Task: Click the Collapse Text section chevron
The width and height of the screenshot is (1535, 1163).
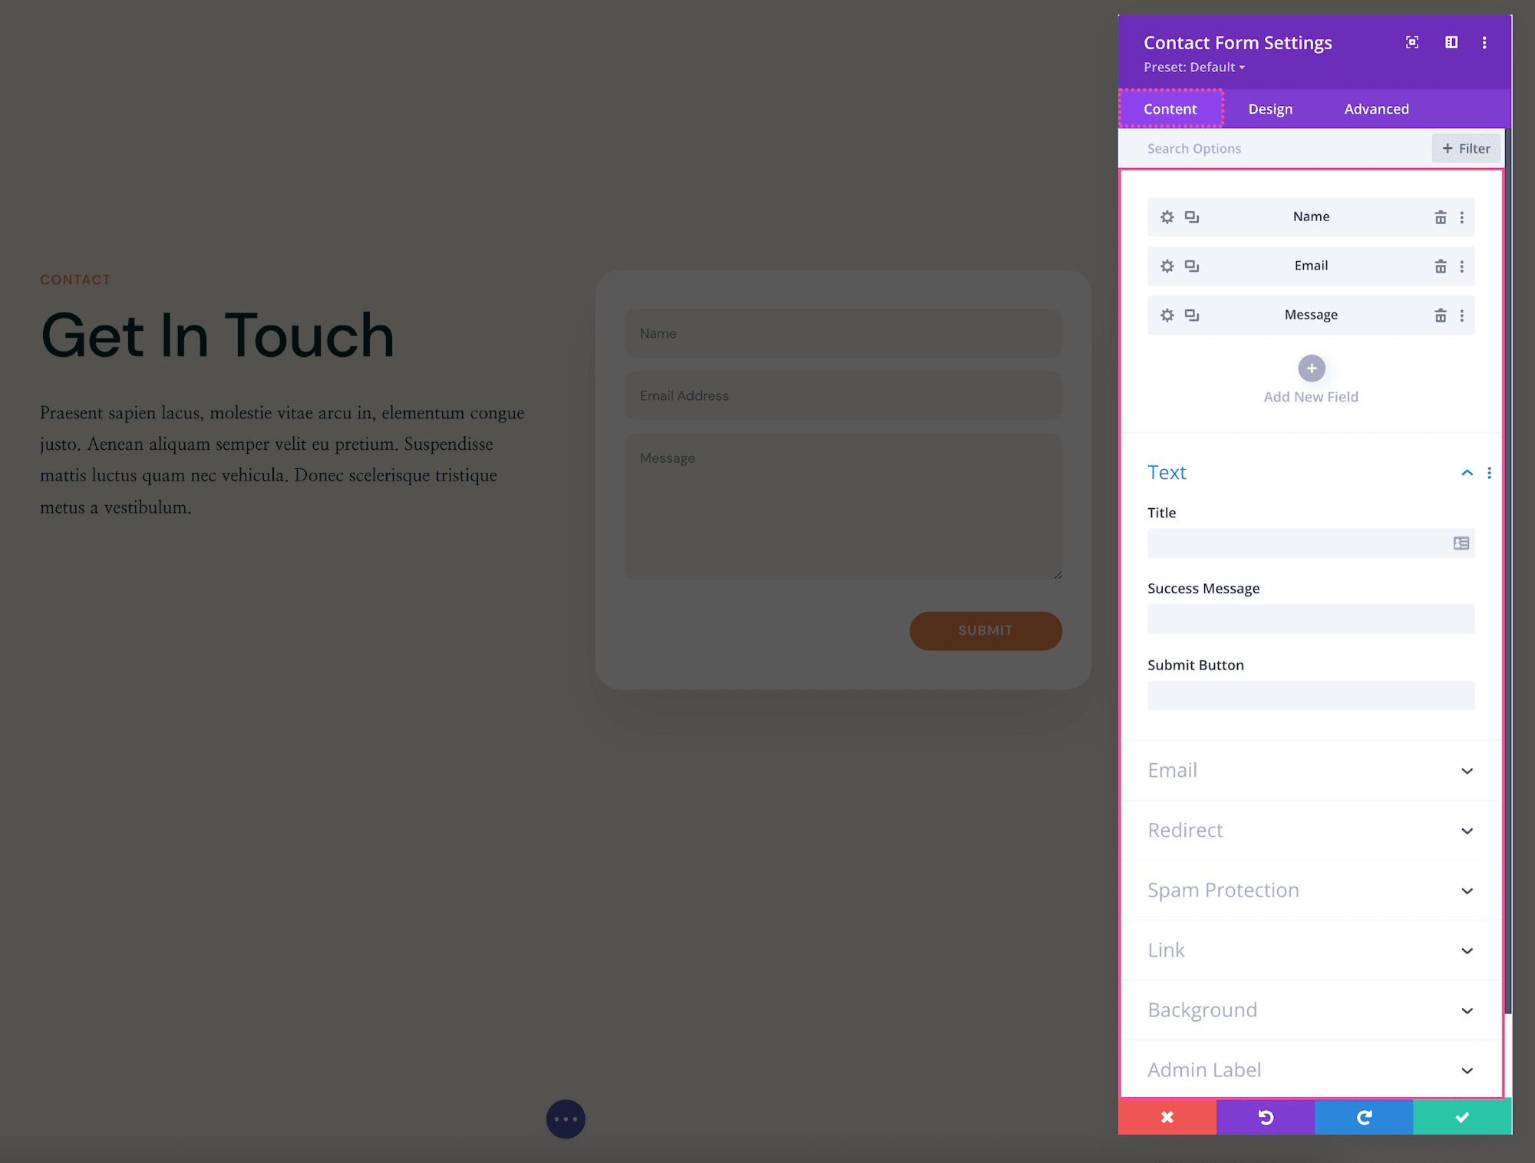Action: (1467, 471)
